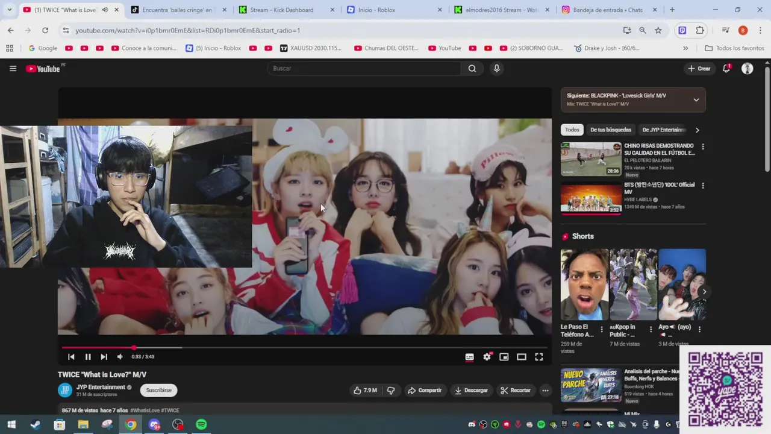Click the search magnifier button
The image size is (771, 434).
(x=472, y=69)
